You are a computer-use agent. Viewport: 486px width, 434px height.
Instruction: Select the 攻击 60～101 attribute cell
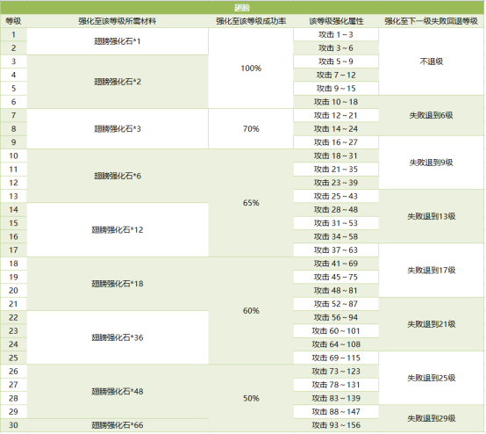coord(336,331)
